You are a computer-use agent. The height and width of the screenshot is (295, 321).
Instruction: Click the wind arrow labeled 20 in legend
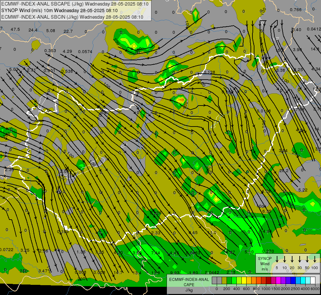292,259
